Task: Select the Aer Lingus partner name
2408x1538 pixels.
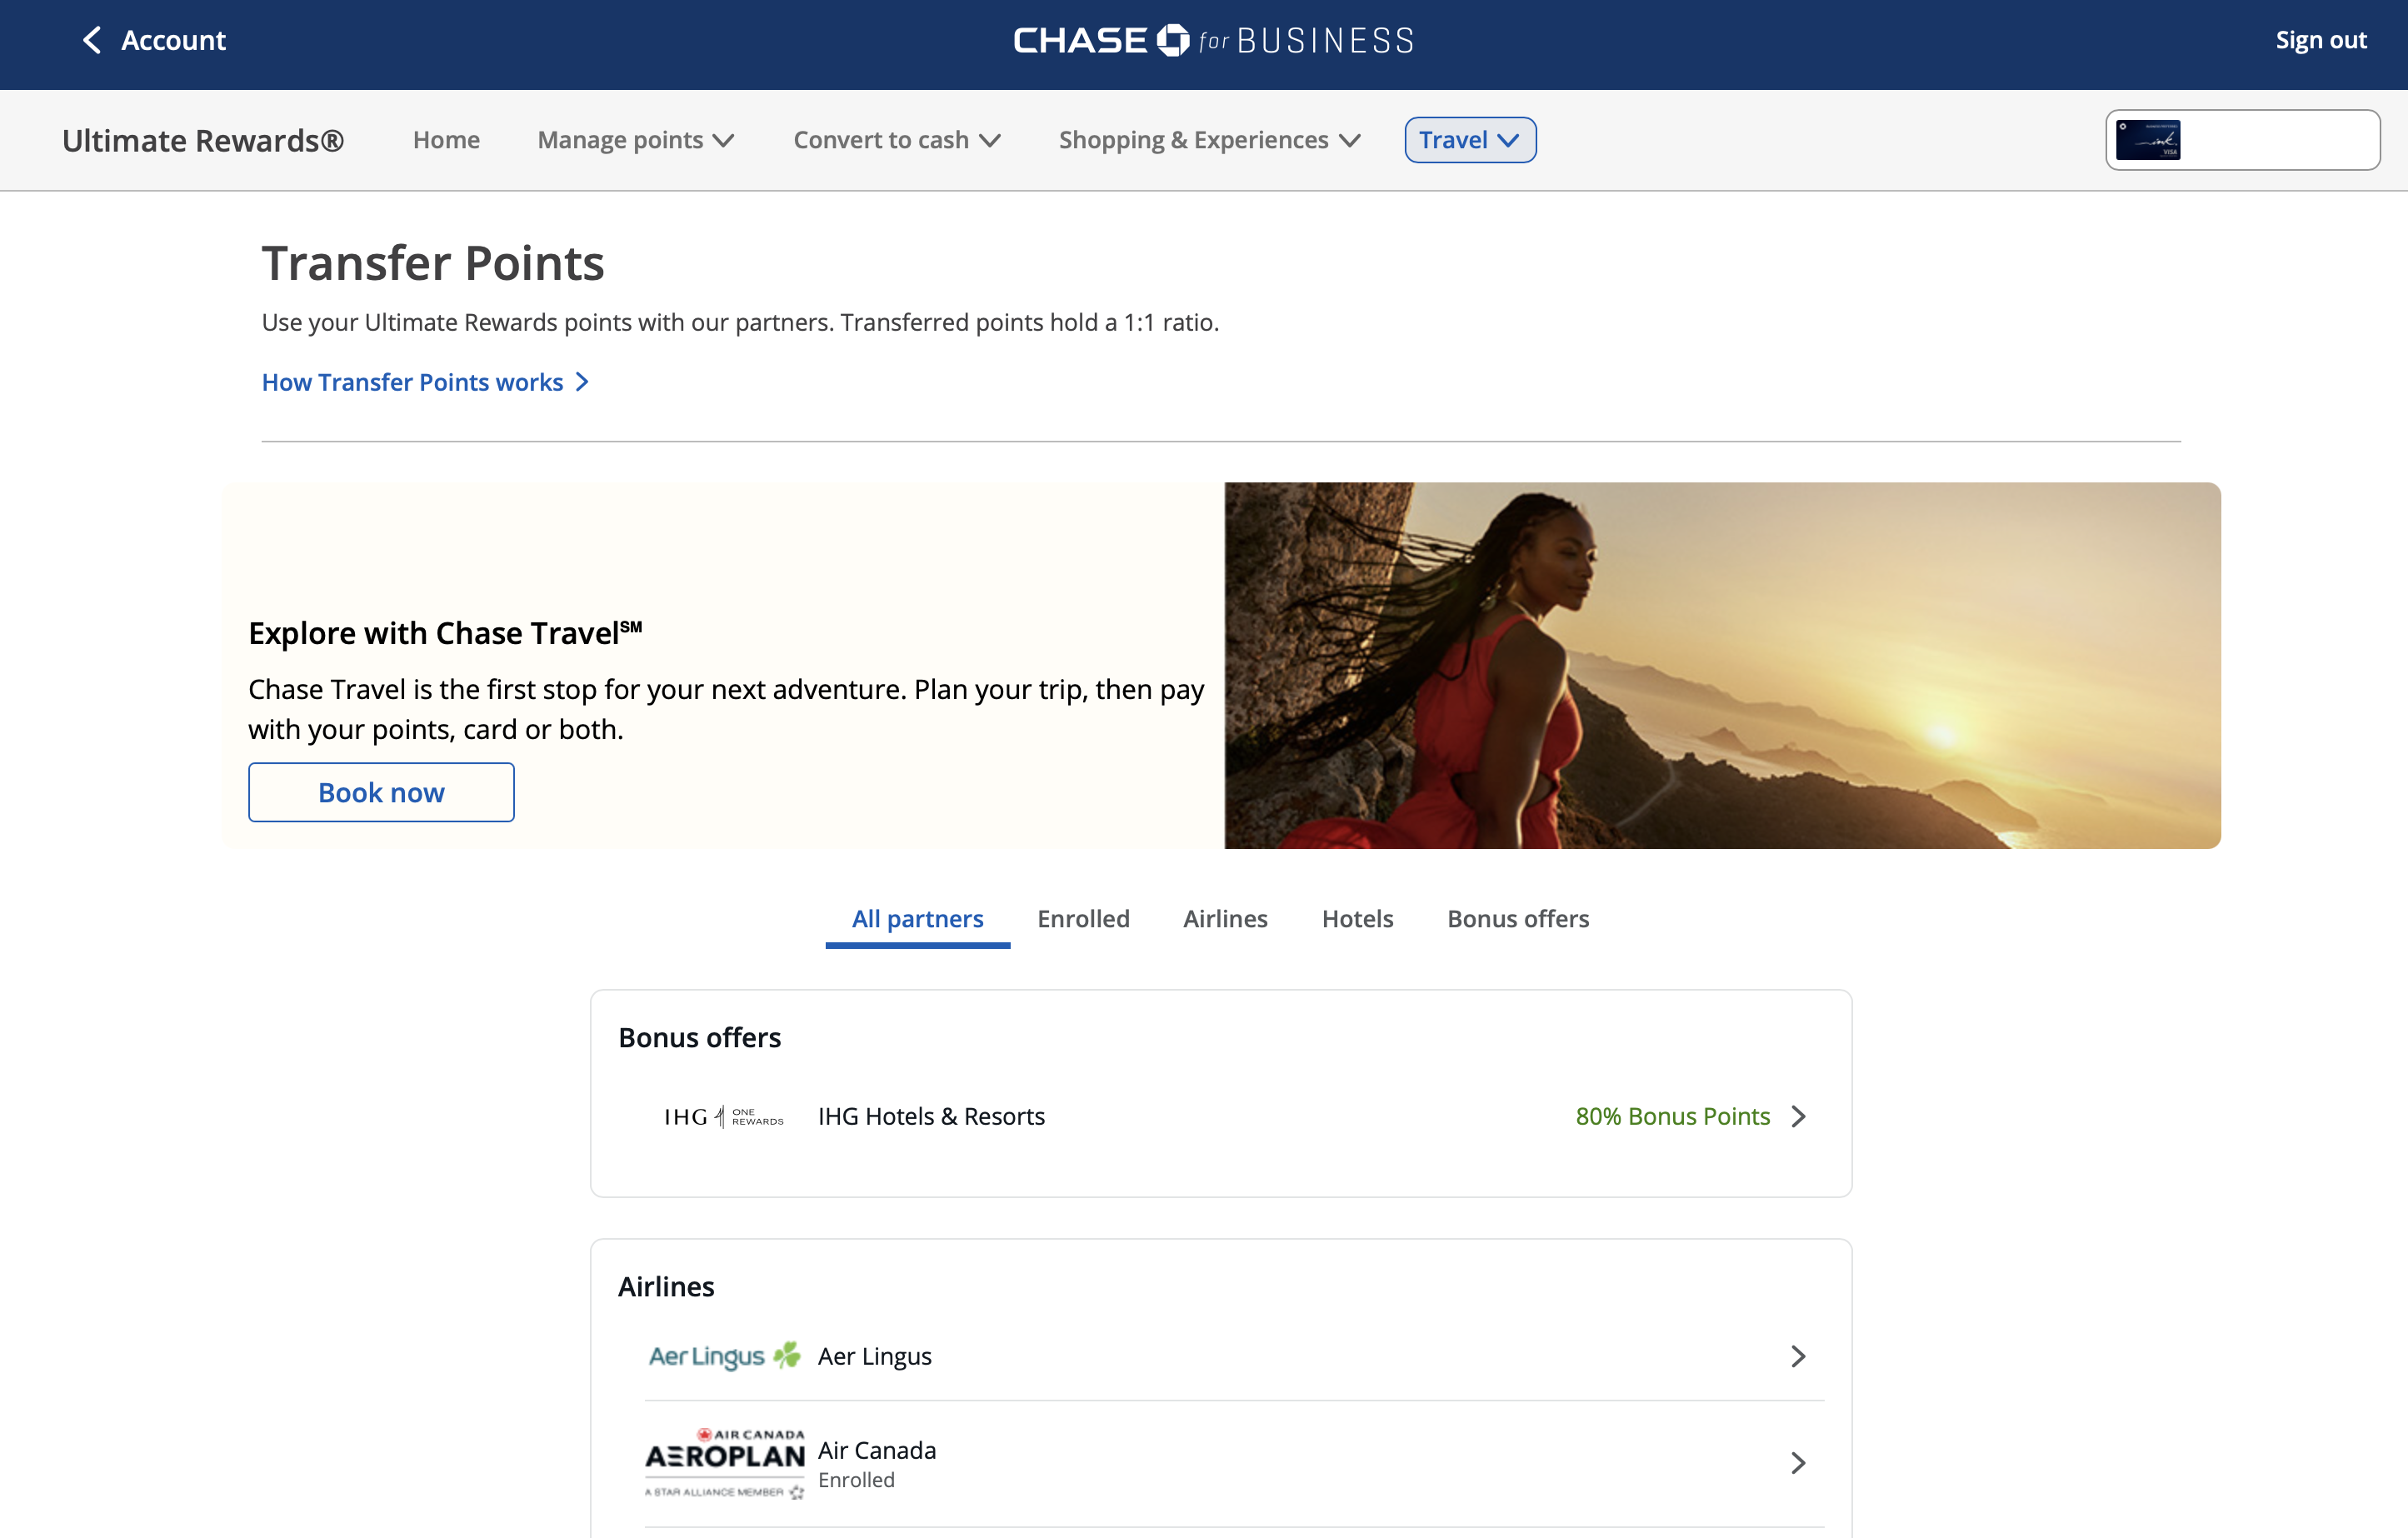Action: point(875,1356)
